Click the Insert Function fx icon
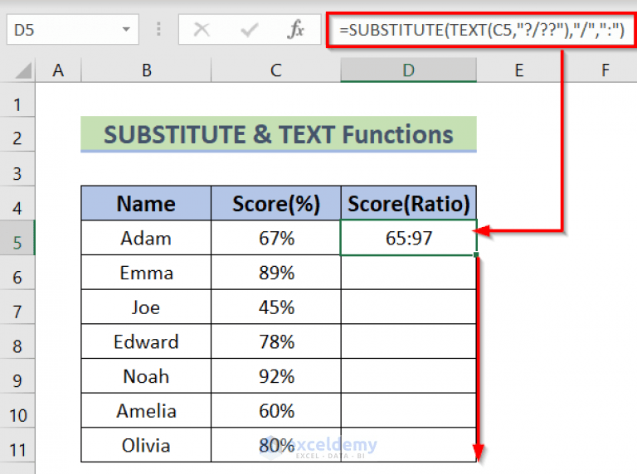Image resolution: width=637 pixels, height=474 pixels. [x=295, y=30]
